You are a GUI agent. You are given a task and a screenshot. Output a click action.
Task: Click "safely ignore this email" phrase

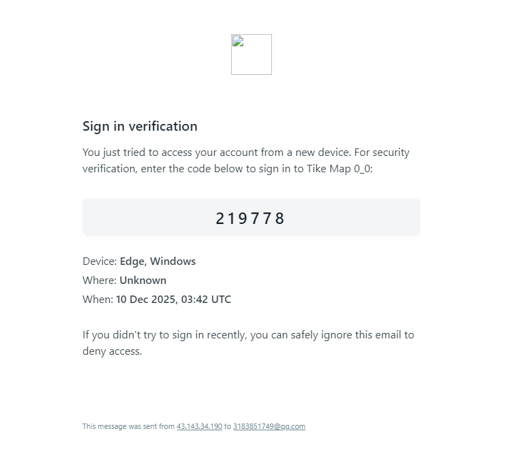pos(310,335)
